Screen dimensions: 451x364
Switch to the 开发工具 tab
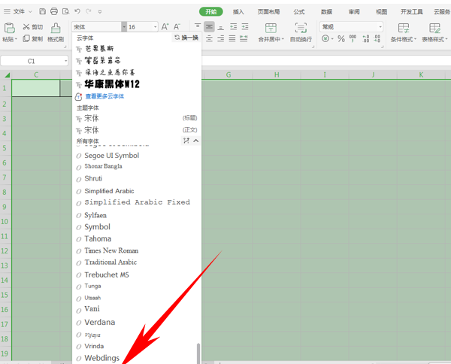coord(412,11)
